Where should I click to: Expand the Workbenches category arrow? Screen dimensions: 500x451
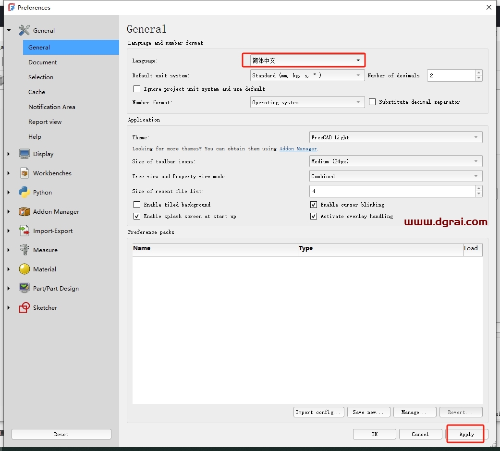pyautogui.click(x=9, y=173)
